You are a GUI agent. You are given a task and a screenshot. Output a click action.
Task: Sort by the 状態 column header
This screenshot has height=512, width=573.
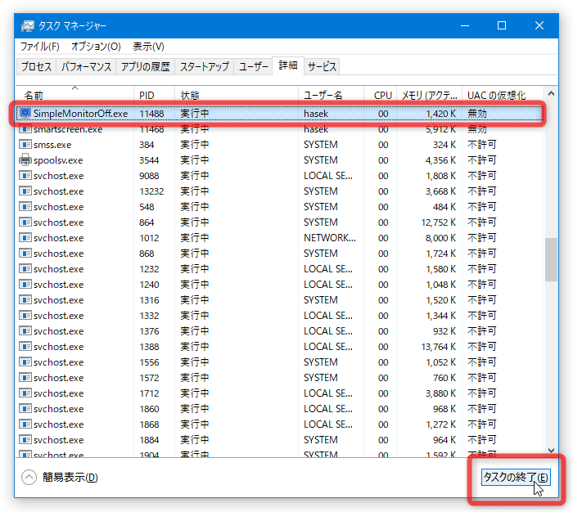(237, 95)
